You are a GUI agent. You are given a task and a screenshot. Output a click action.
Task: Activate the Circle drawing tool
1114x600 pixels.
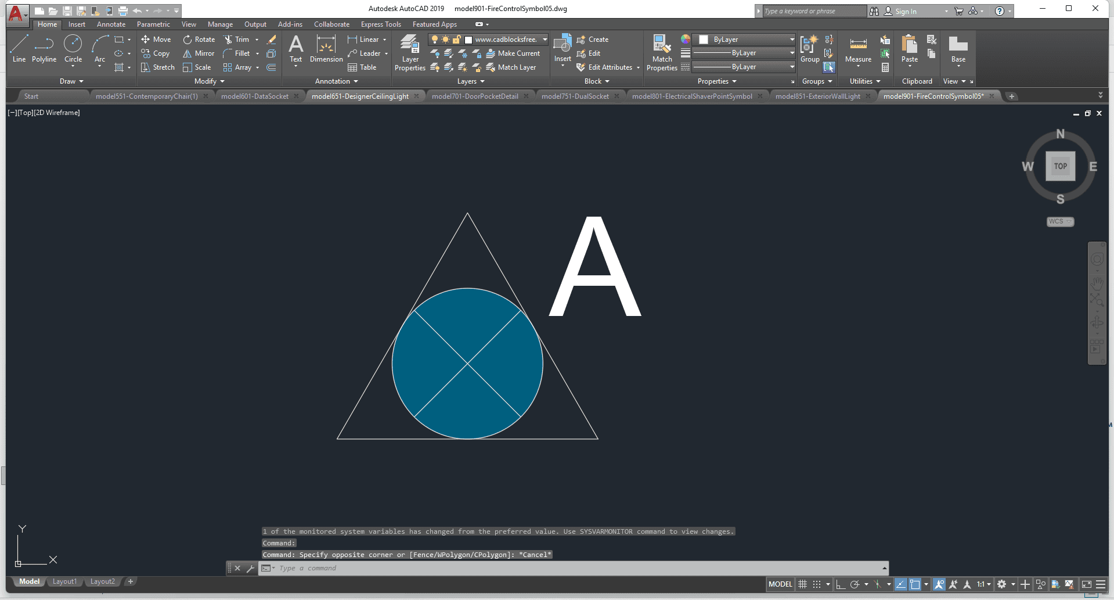point(73,49)
